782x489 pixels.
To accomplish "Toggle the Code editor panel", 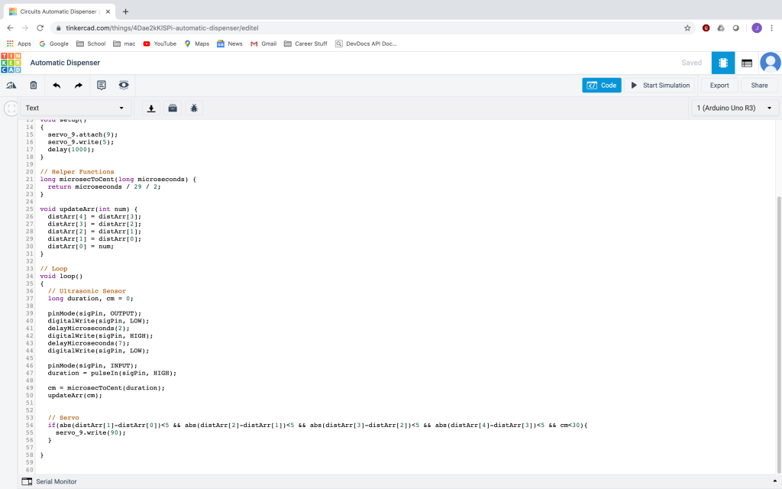I will point(602,86).
